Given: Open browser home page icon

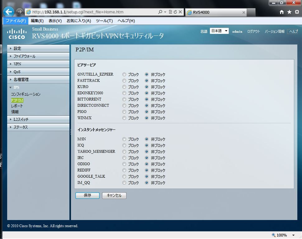Looking at the screenshot, I should (x=281, y=12).
